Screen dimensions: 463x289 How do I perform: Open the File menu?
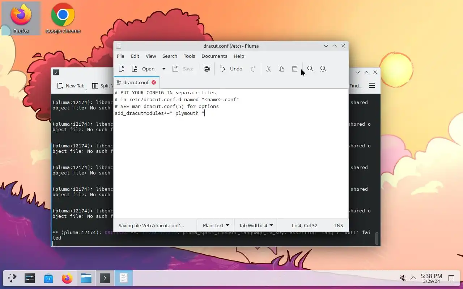click(x=120, y=56)
